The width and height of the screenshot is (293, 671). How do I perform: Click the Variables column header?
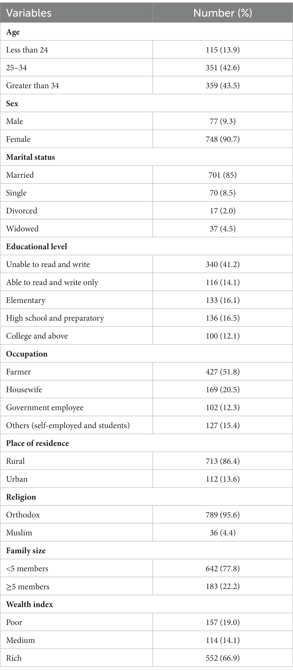coord(29,13)
